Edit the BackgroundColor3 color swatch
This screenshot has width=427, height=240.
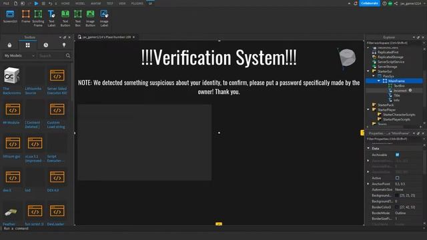[397, 195]
